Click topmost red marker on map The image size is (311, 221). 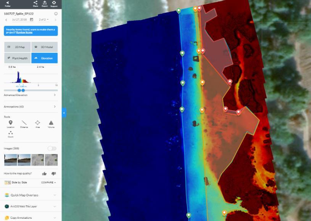click(x=199, y=9)
